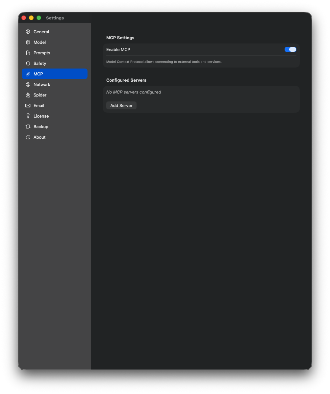Open the Backup settings section

coord(41,127)
